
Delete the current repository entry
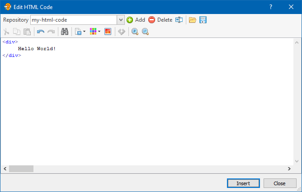160,20
